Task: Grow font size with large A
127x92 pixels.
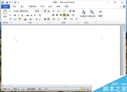Action: click(37, 19)
